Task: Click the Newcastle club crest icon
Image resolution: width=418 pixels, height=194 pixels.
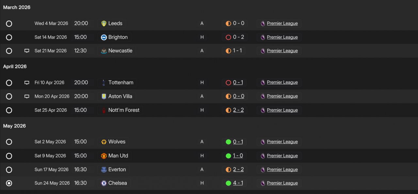Action: [x=104, y=51]
